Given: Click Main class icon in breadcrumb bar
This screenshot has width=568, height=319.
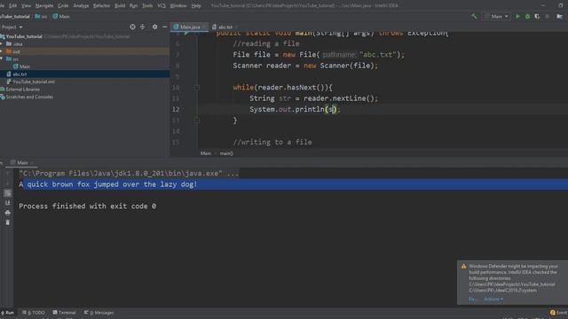Looking at the screenshot, I should [x=55, y=16].
